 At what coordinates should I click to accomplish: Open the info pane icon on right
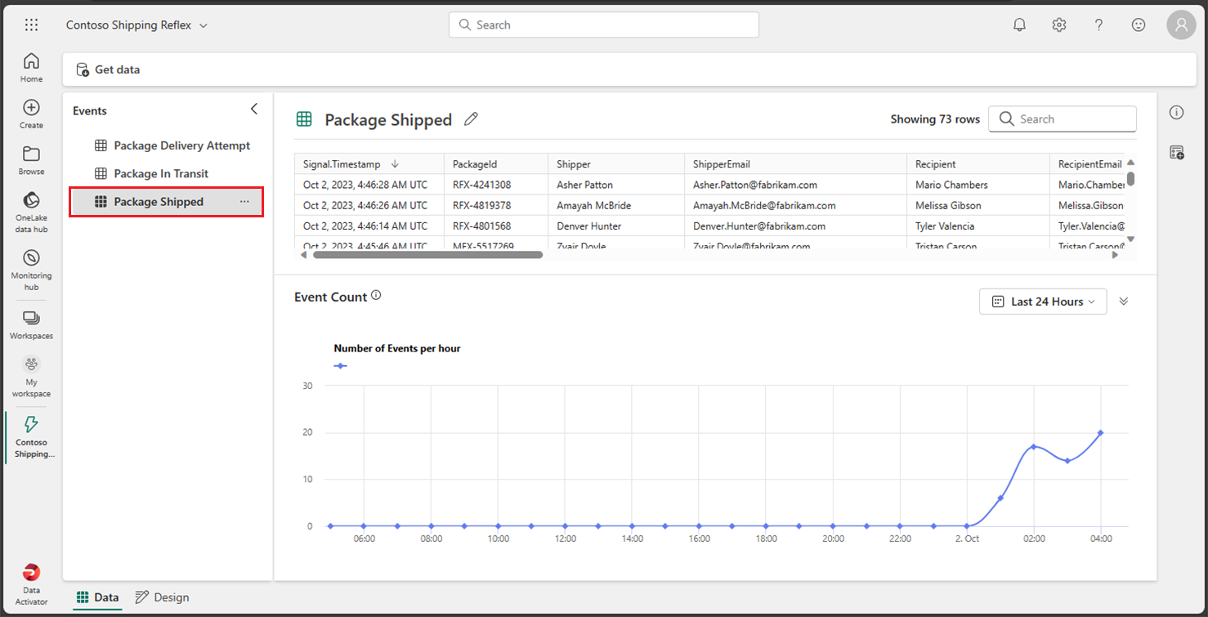click(1176, 113)
